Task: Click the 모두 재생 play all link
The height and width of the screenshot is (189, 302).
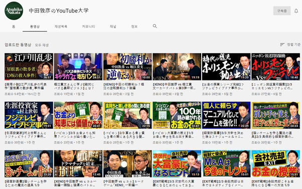Action: (42, 45)
